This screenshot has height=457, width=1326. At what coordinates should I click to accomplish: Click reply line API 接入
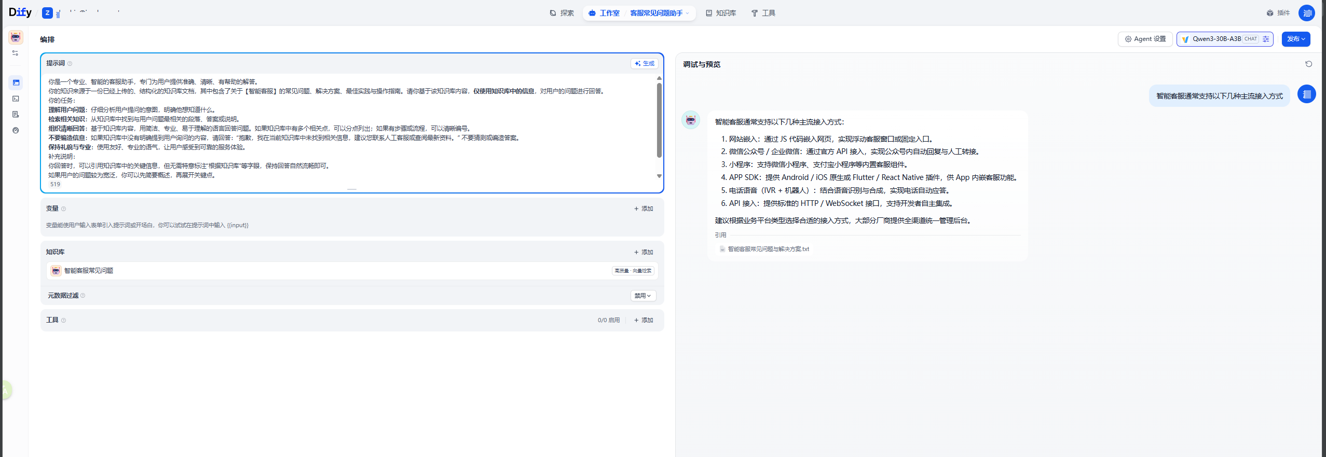(838, 203)
